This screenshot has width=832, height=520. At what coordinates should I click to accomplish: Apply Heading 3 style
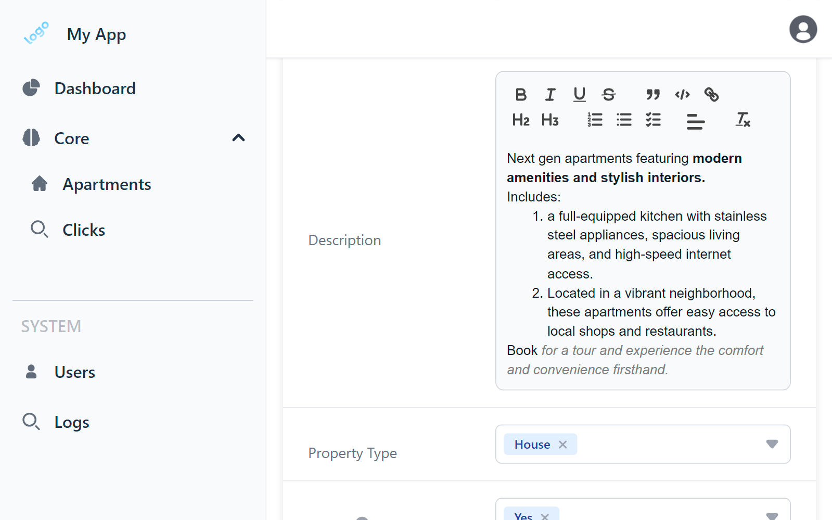[x=550, y=120]
